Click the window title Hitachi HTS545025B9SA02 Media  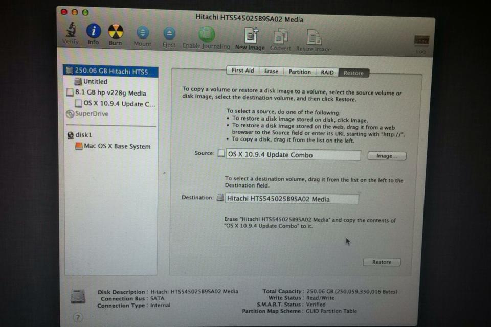[x=250, y=18]
